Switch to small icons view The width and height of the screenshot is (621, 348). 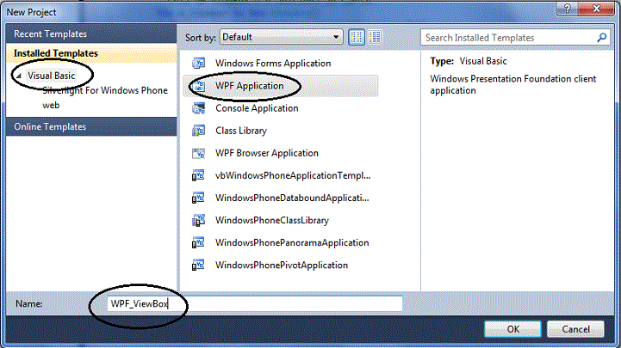(357, 37)
